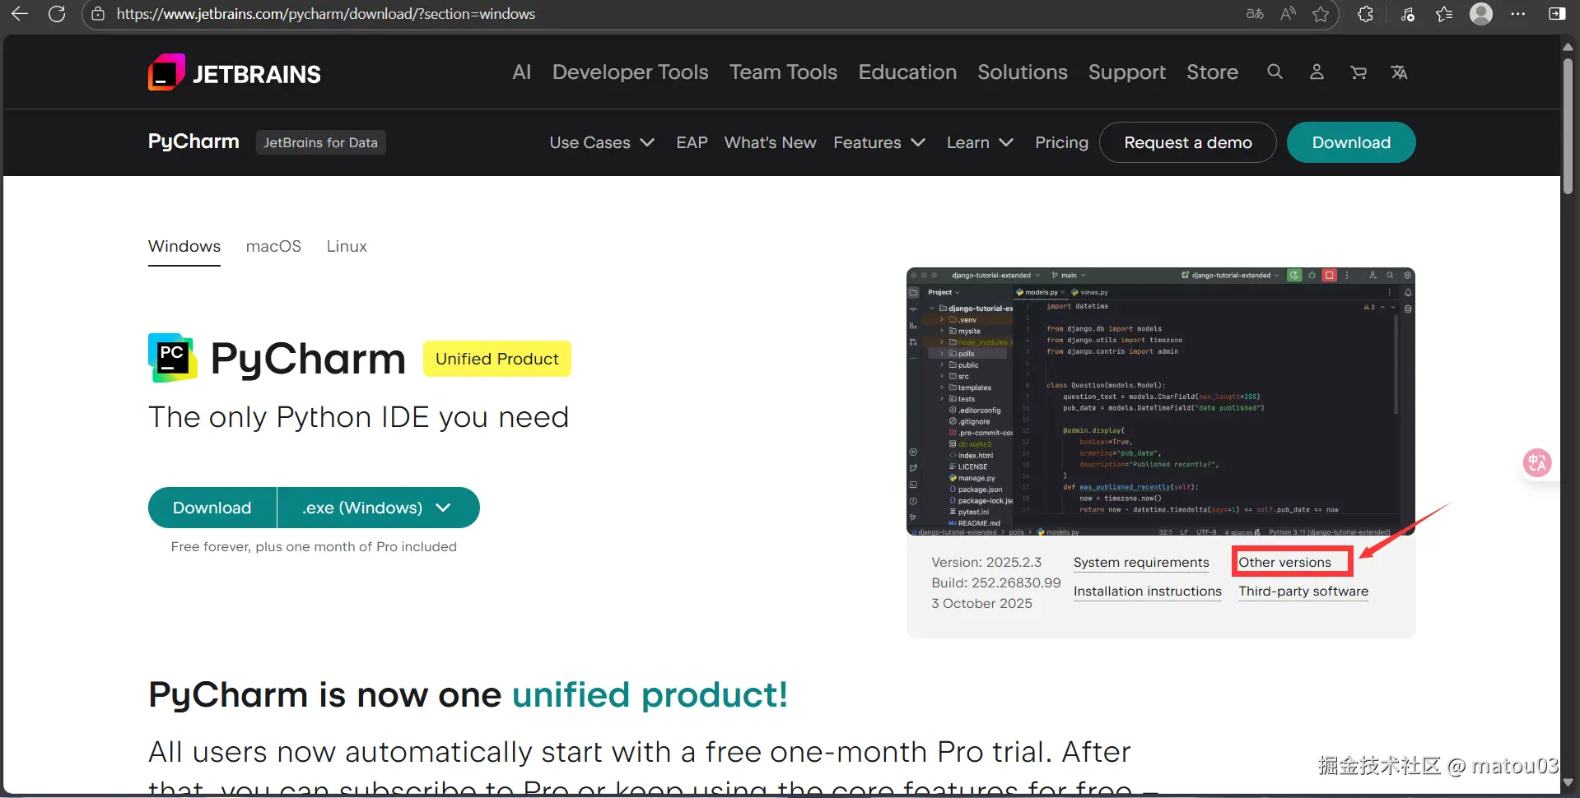Image resolution: width=1580 pixels, height=798 pixels.
Task: Open the JetBrains language selector icon
Action: tap(1399, 72)
